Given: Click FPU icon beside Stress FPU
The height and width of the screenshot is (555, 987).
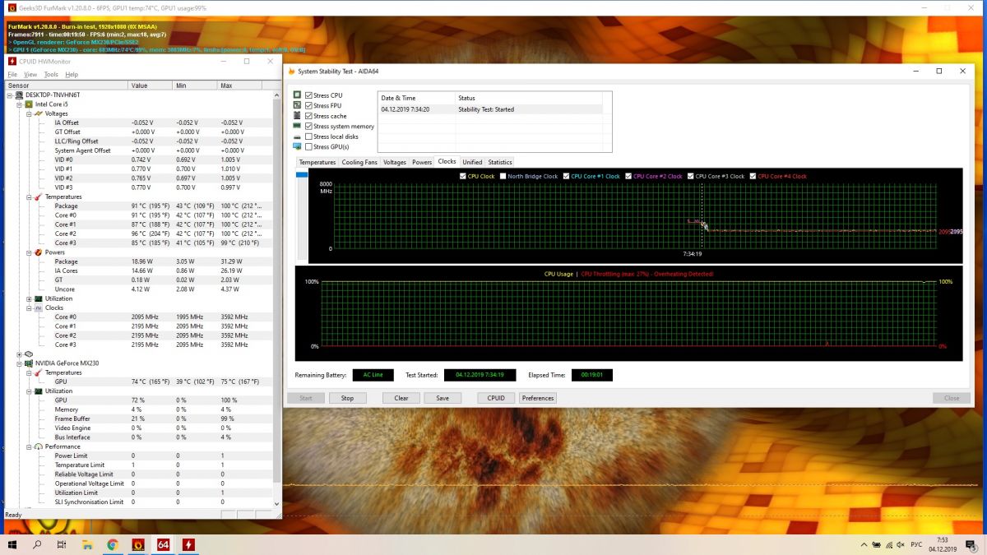Looking at the screenshot, I should 297,105.
